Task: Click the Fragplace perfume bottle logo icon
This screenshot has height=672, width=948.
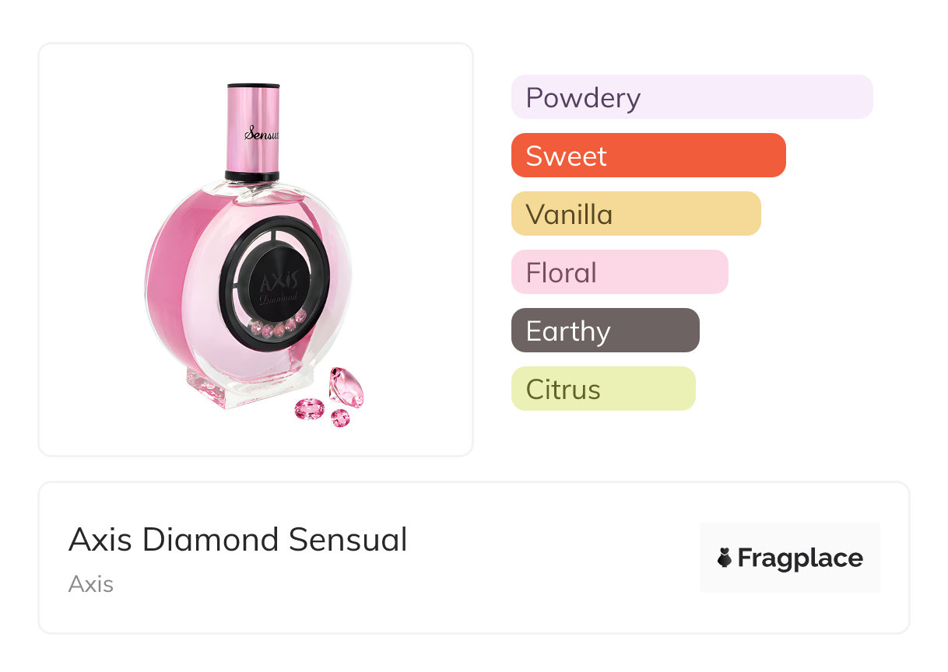Action: click(725, 558)
